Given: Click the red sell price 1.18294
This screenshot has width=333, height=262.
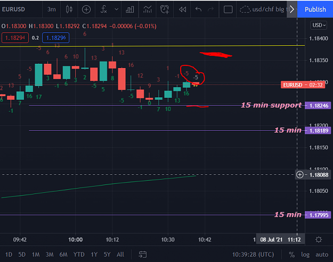Looking at the screenshot, I should [15, 38].
